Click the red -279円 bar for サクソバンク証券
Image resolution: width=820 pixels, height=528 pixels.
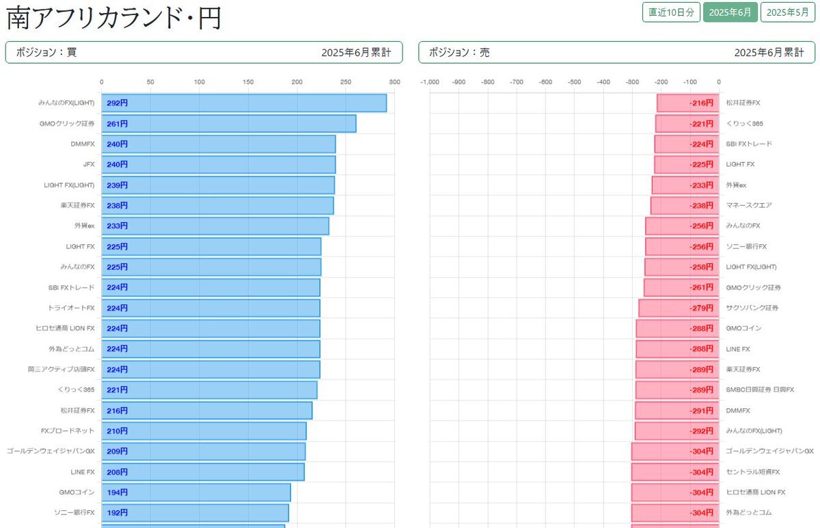coord(679,308)
